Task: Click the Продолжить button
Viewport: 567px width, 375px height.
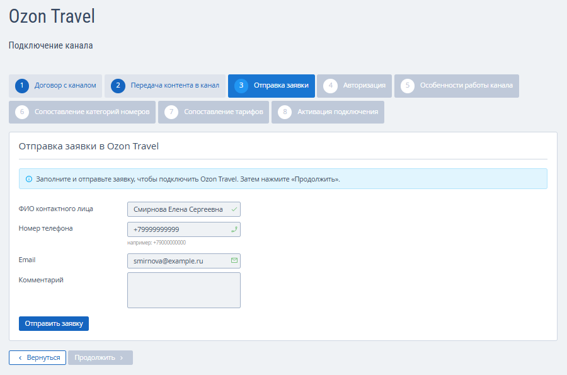Action: tap(101, 357)
